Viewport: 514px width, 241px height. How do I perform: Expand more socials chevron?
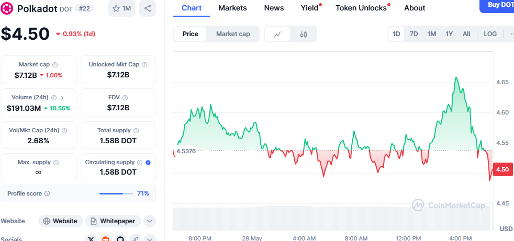150,238
